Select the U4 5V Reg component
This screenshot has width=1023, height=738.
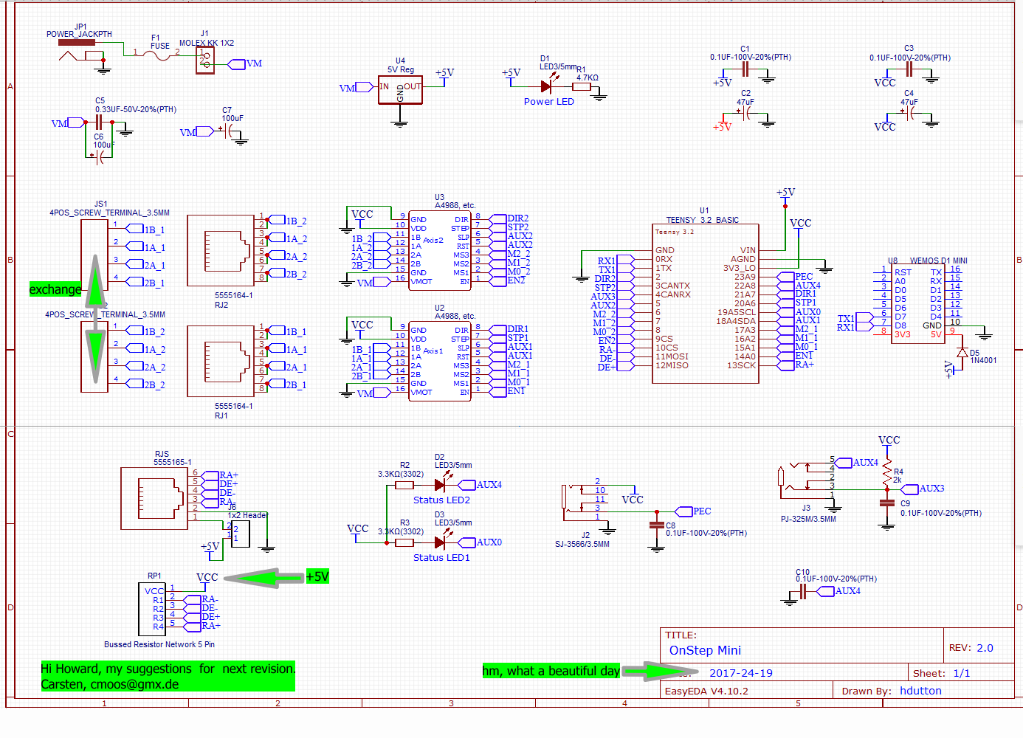point(400,89)
